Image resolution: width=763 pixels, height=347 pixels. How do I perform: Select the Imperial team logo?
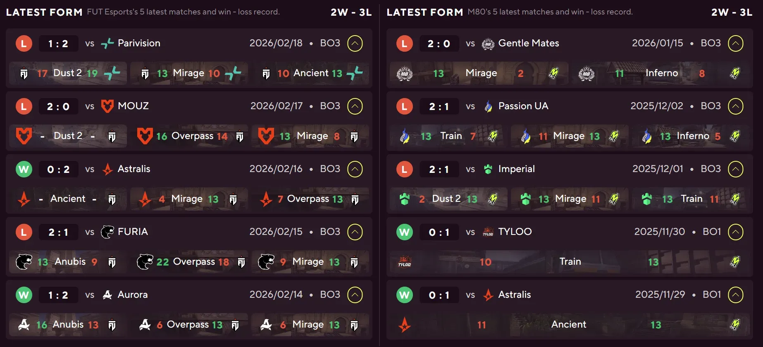pos(488,169)
